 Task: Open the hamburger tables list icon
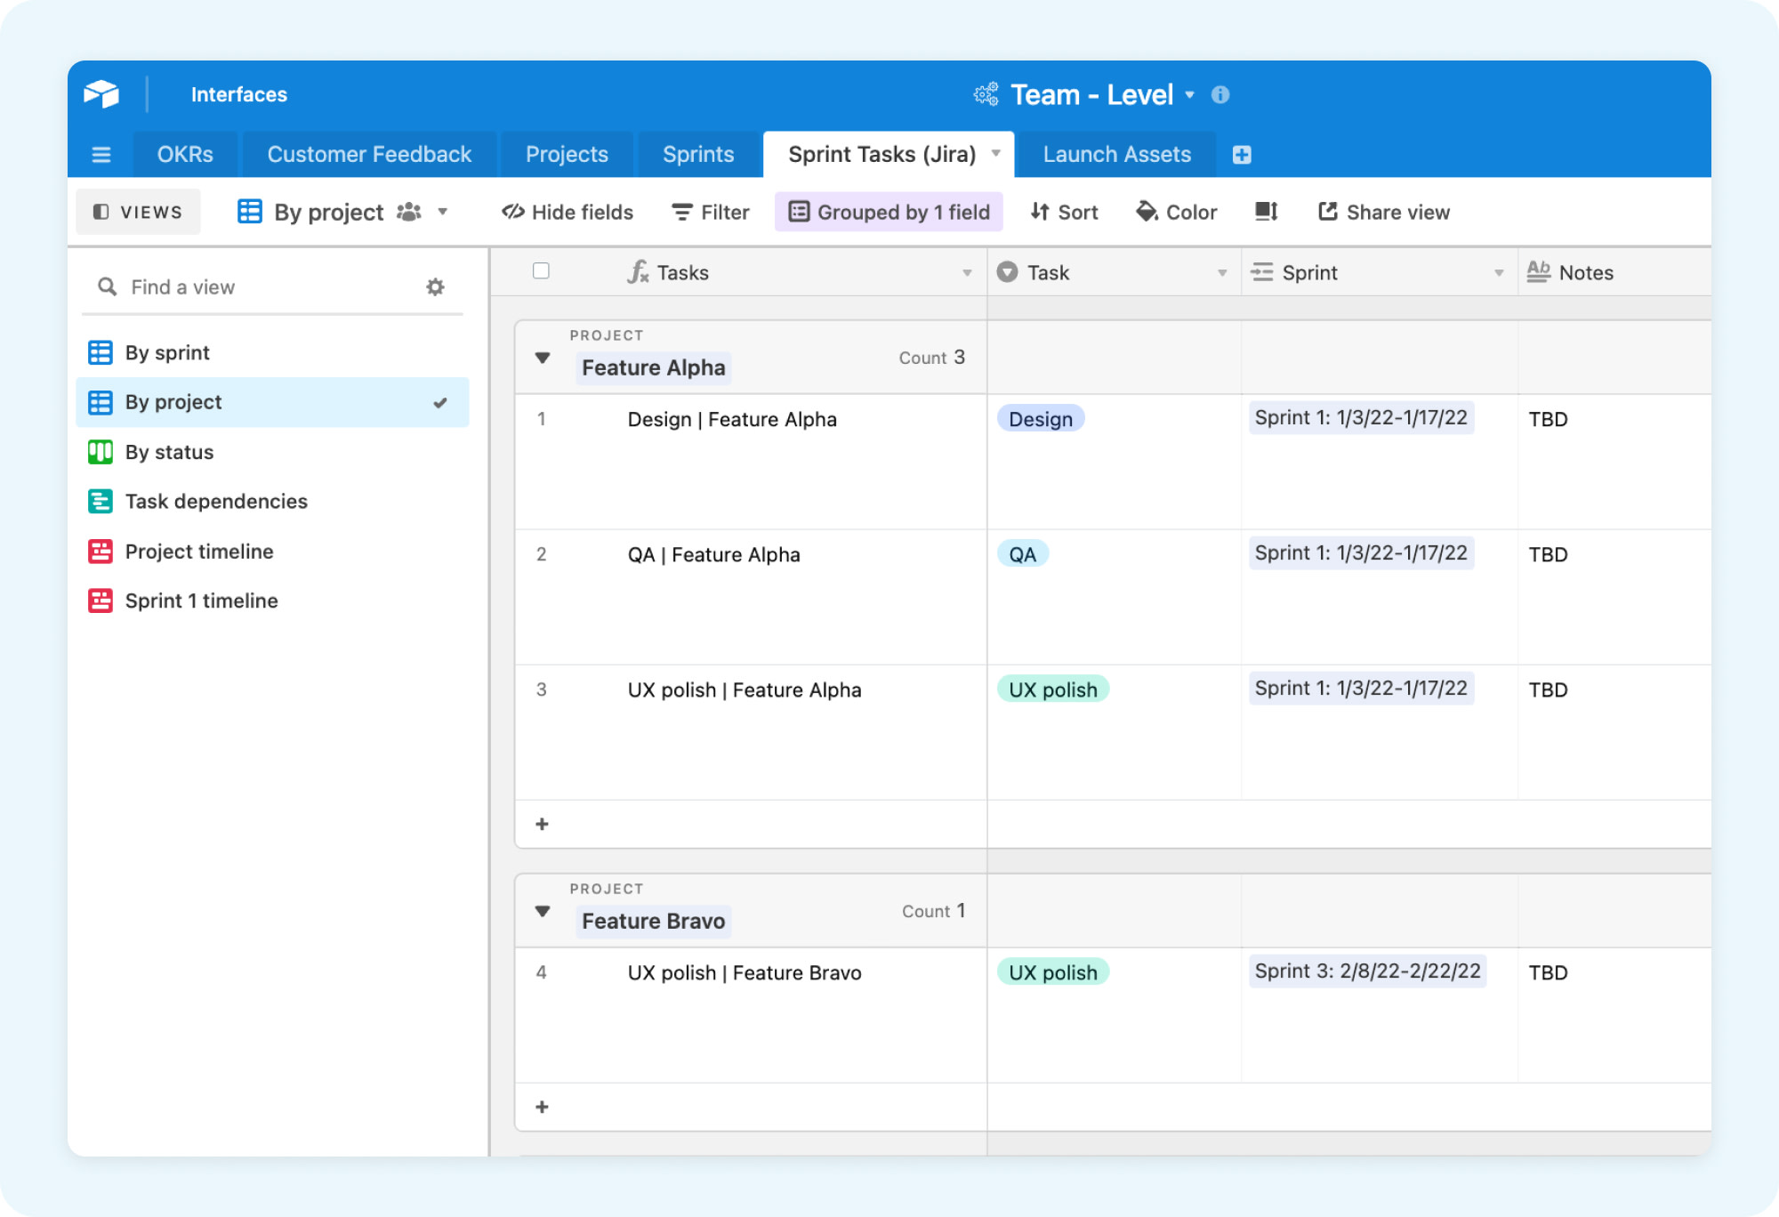coord(101,155)
